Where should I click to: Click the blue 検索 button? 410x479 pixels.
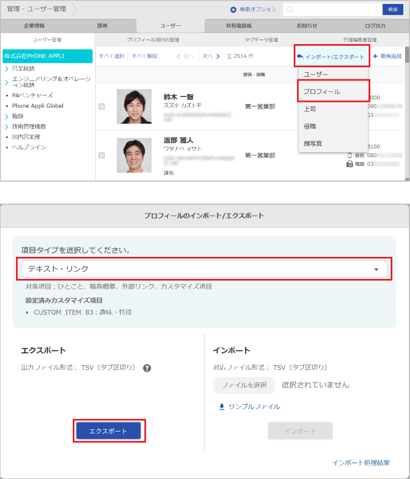393,9
